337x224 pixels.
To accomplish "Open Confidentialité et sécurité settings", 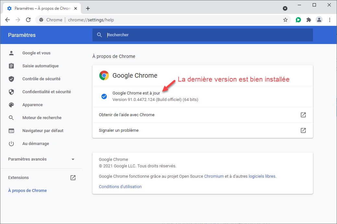I will [x=46, y=92].
